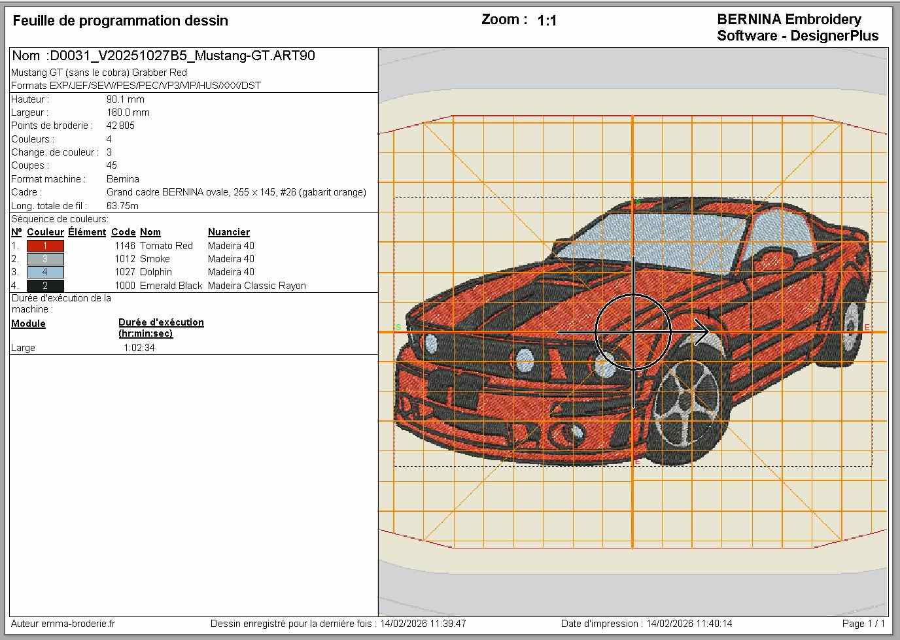Click the thread length 63.75m

tap(122, 206)
